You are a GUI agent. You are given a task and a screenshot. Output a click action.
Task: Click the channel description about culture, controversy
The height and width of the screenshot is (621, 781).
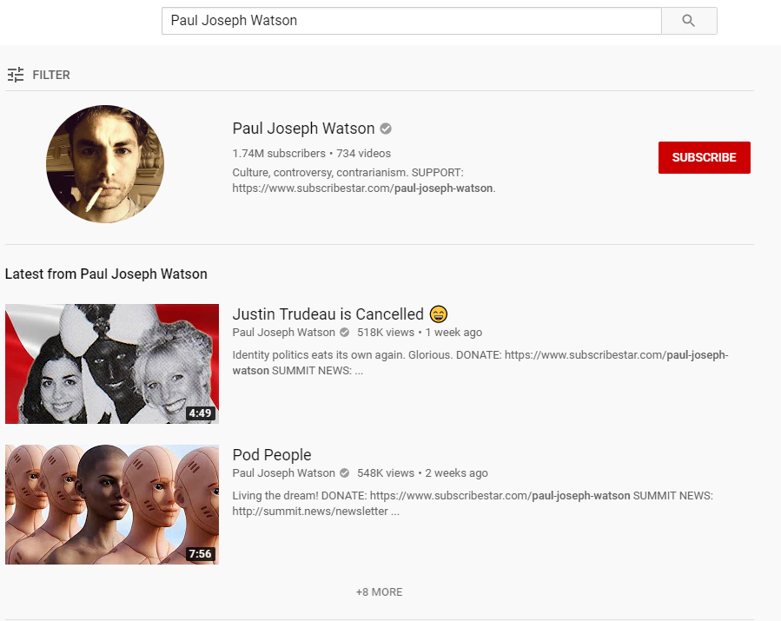[364, 181]
